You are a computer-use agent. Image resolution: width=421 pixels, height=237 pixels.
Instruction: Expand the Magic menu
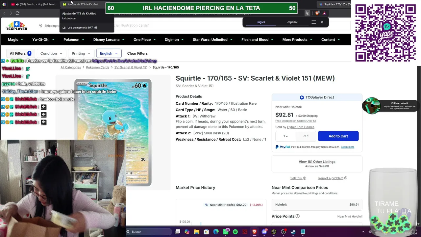tap(15, 39)
